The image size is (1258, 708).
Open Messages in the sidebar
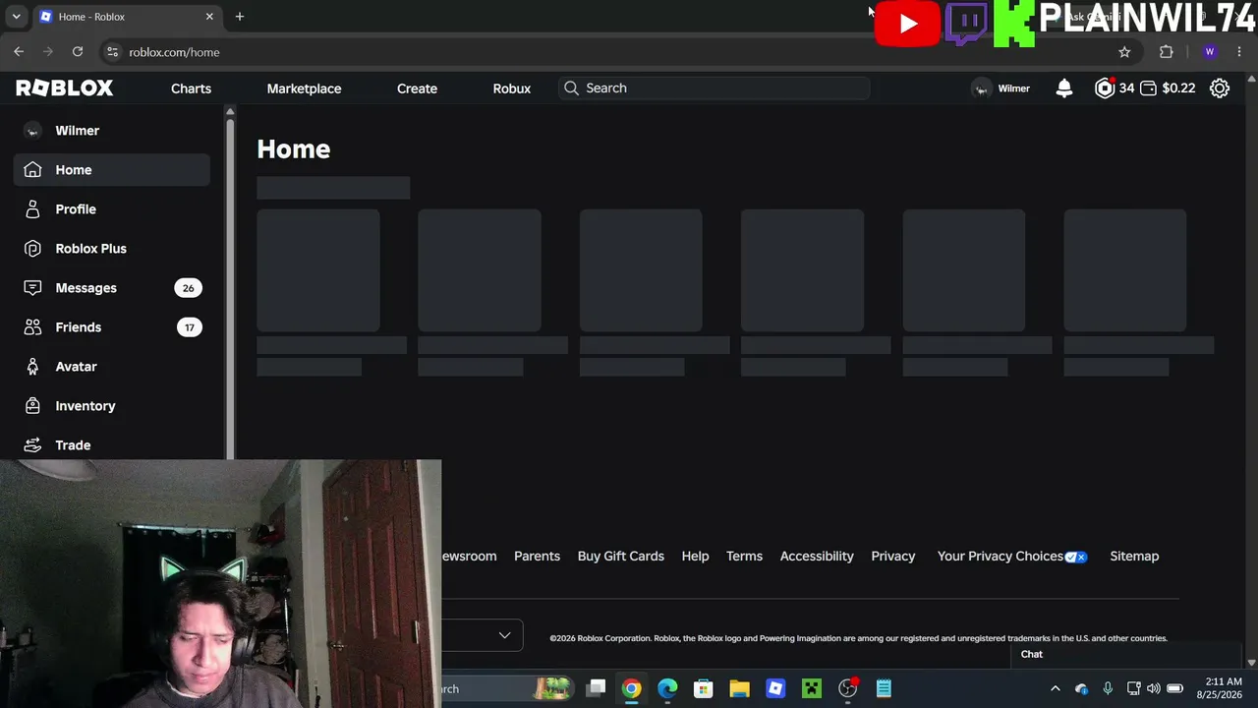[x=112, y=288]
